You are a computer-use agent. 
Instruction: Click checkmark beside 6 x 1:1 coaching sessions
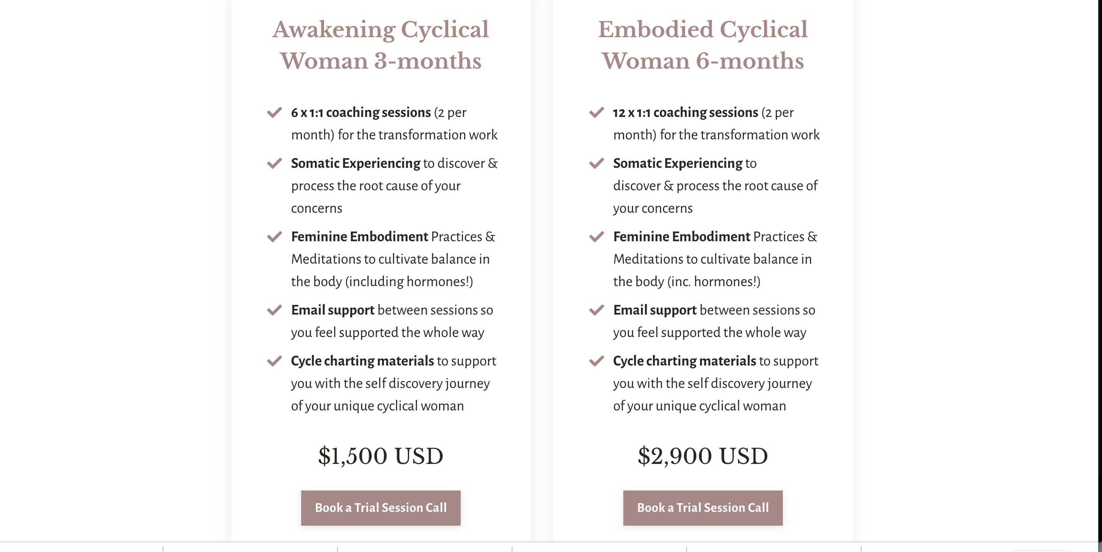pyautogui.click(x=274, y=112)
